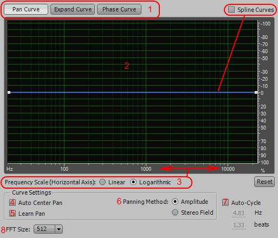Choose Stereo Field panning method
The width and height of the screenshot is (278, 238).
tap(175, 213)
